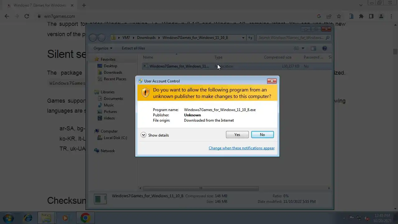Click No in User Account Control dialog
The height and width of the screenshot is (224, 398).
[x=262, y=135]
